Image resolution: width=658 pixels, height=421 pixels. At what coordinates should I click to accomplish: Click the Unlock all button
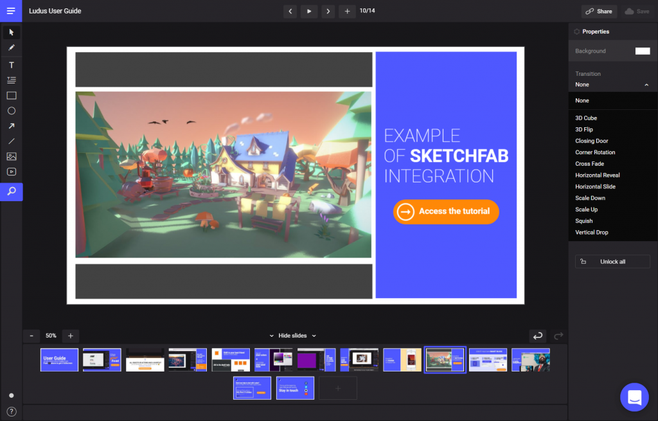pos(612,262)
